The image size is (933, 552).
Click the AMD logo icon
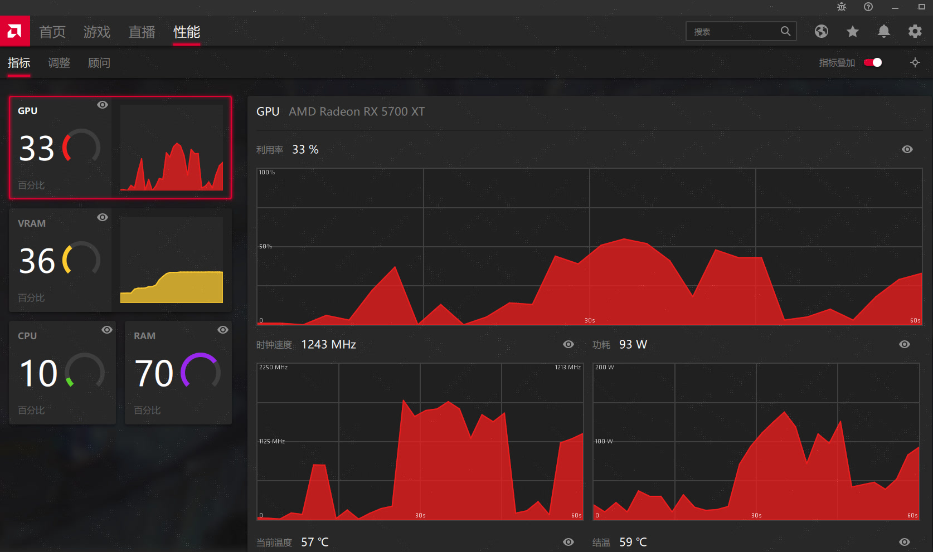pos(15,31)
